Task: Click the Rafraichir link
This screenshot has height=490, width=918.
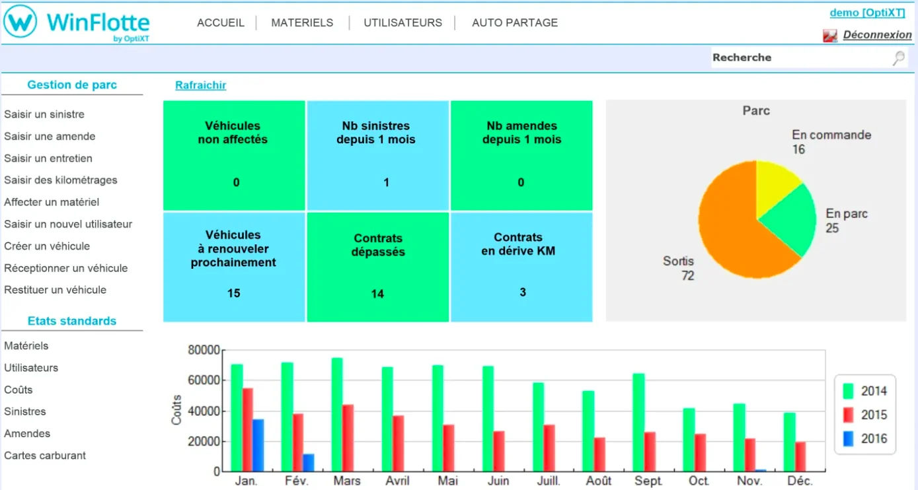Action: pos(201,85)
